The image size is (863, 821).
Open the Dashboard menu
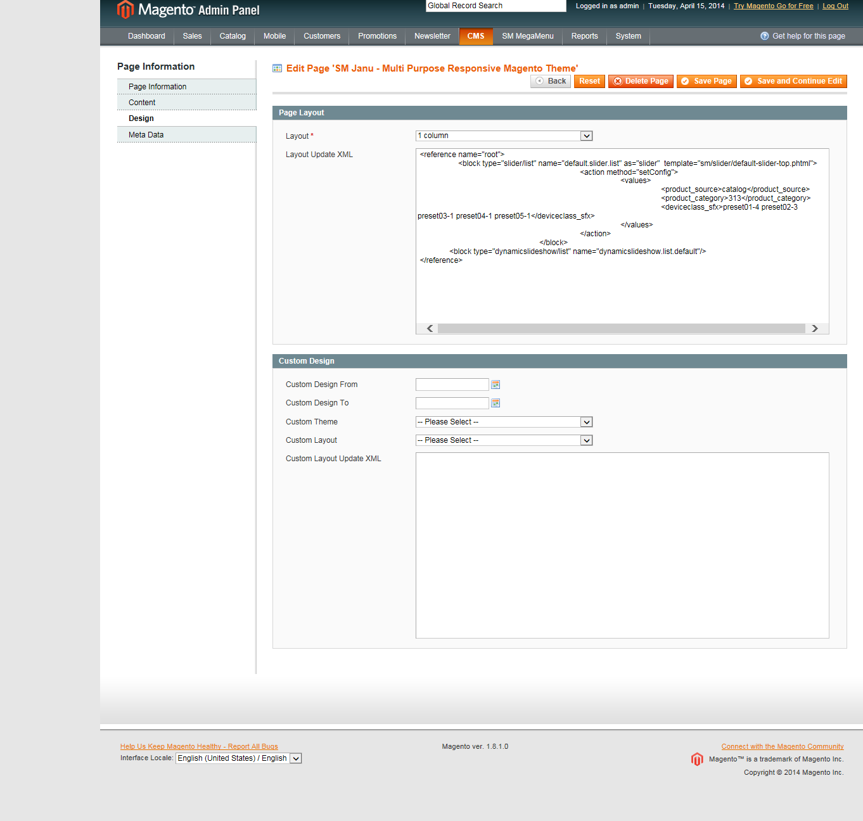coord(146,36)
